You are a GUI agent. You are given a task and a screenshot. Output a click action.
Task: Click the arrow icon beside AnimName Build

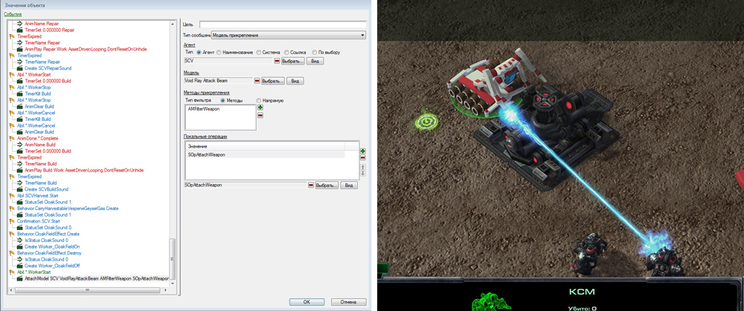(x=20, y=145)
